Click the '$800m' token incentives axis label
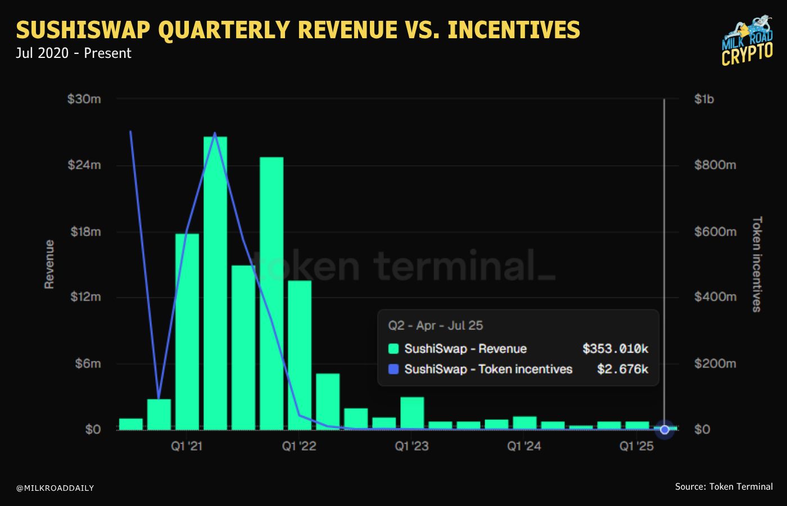 tap(715, 165)
